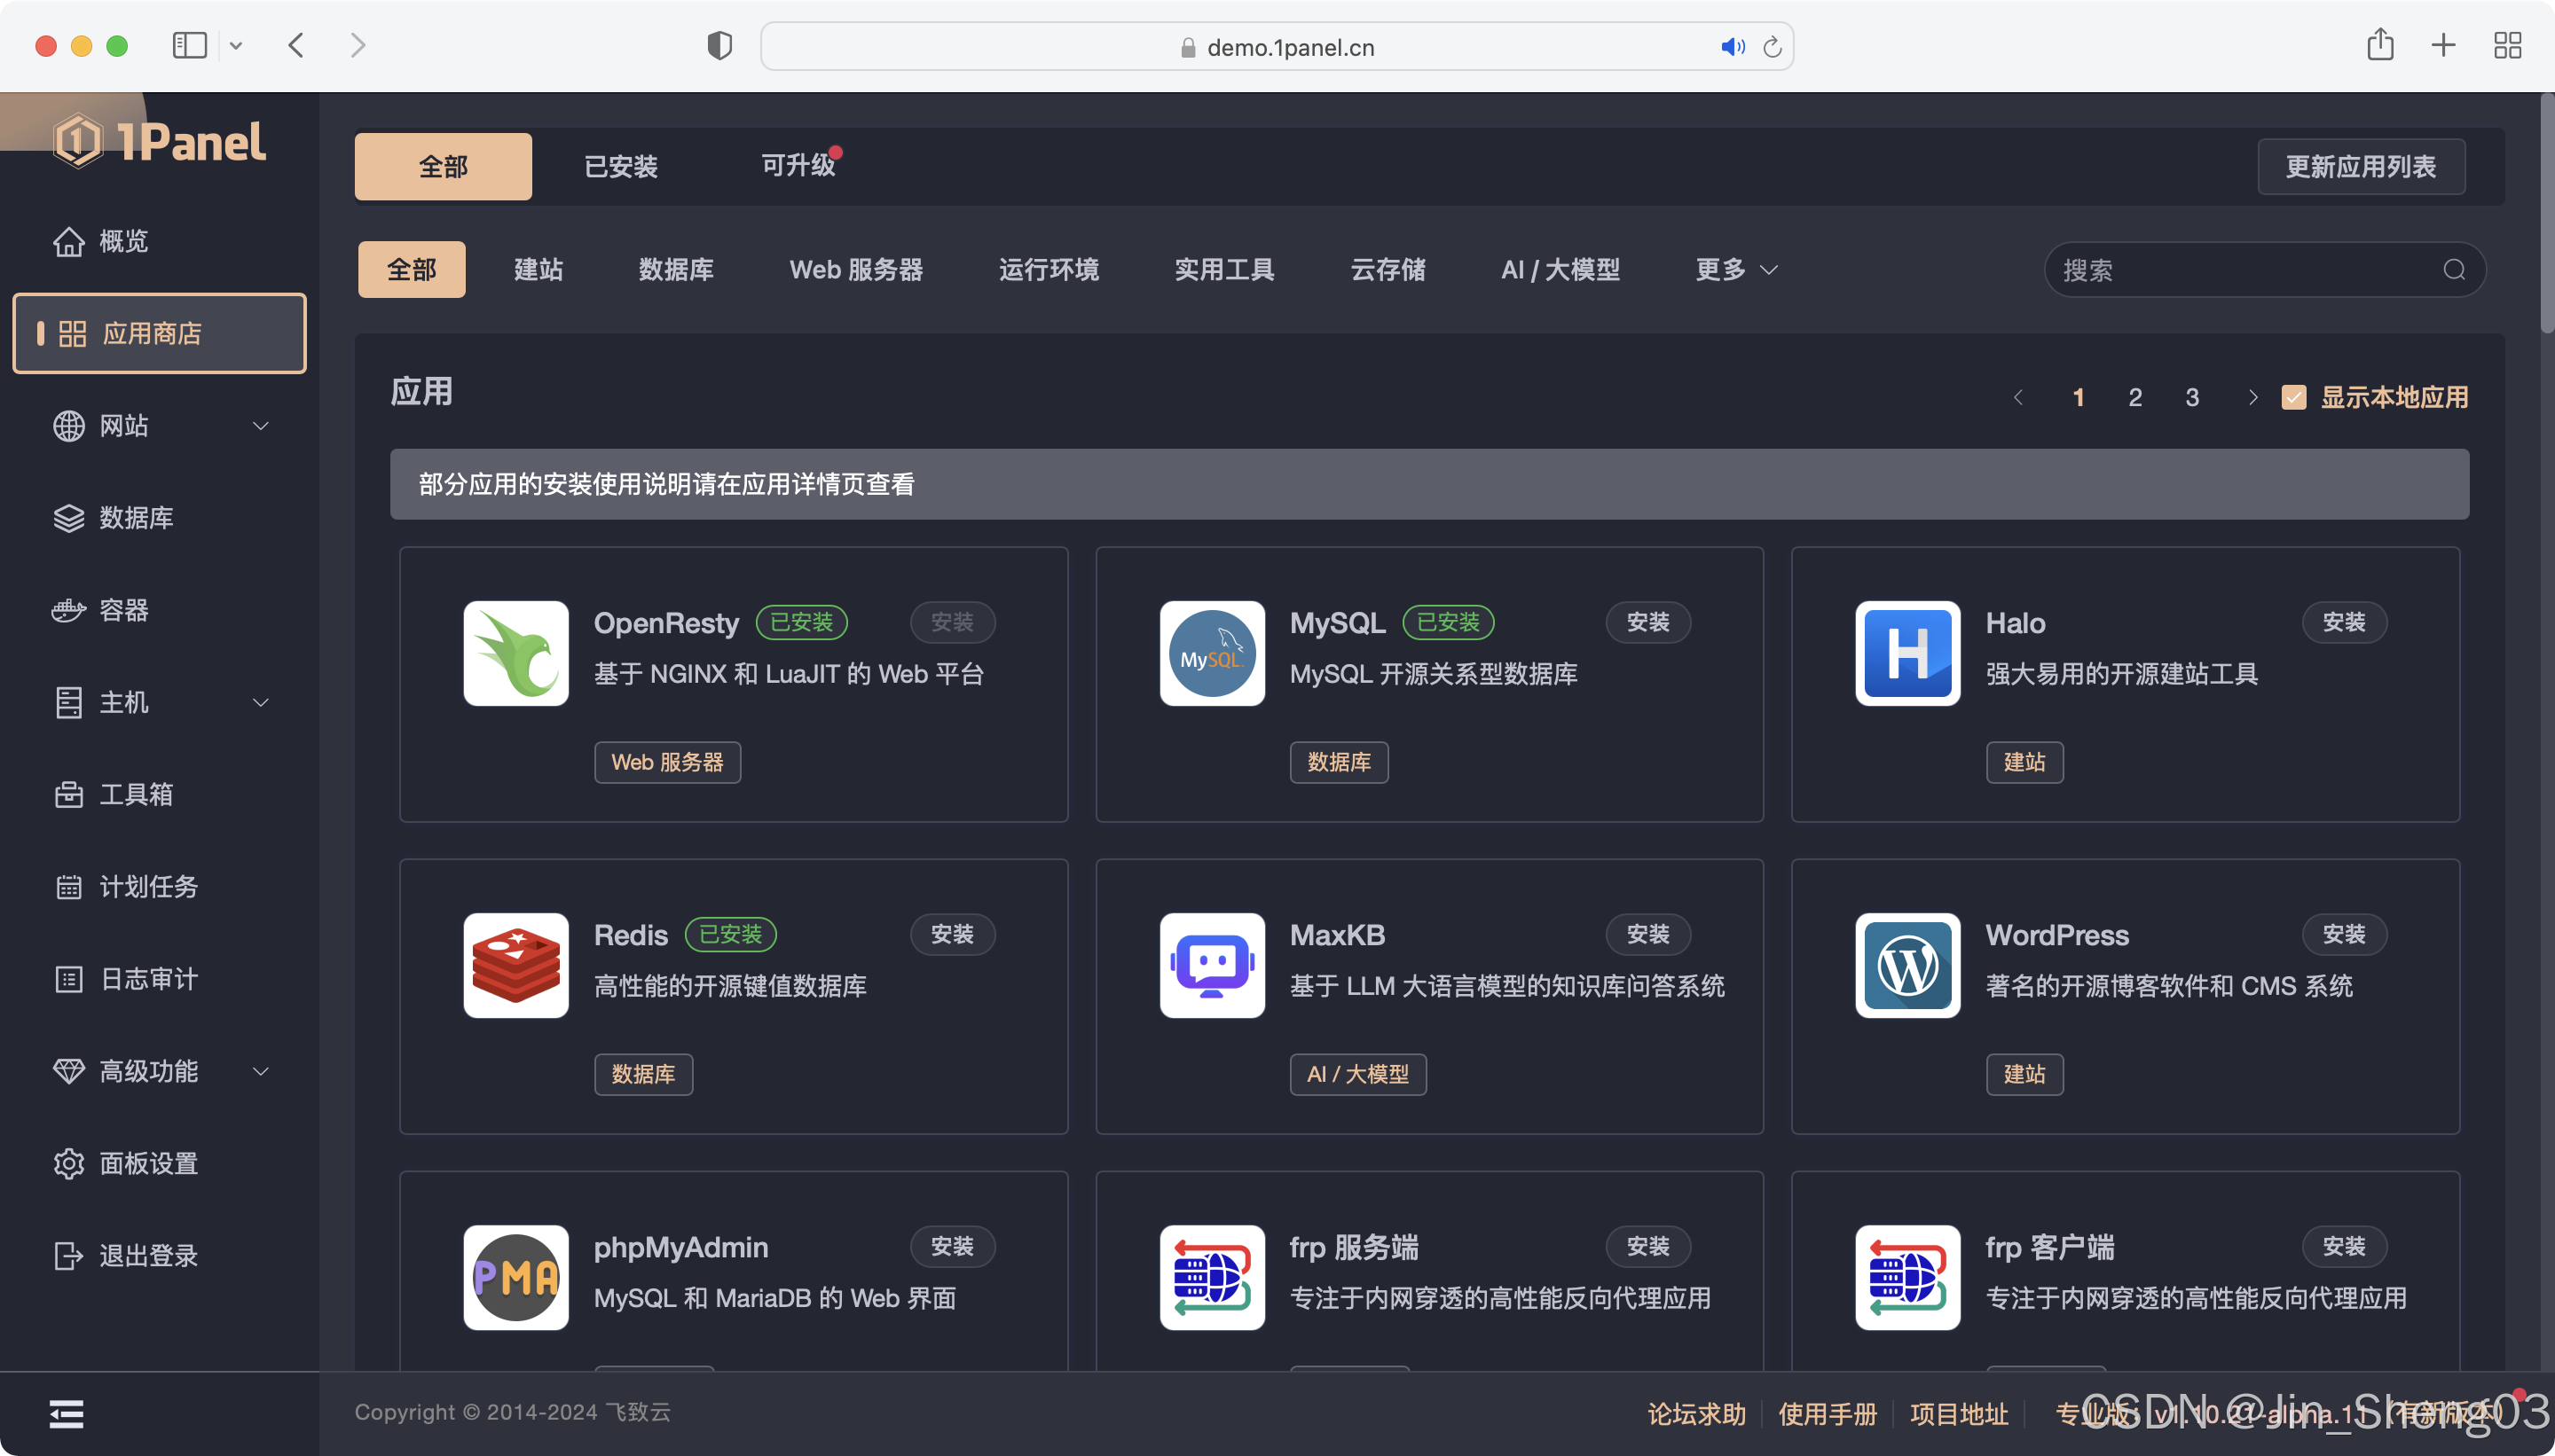The image size is (2555, 1456).
Task: Click the WordPress logo icon
Action: (x=1906, y=966)
